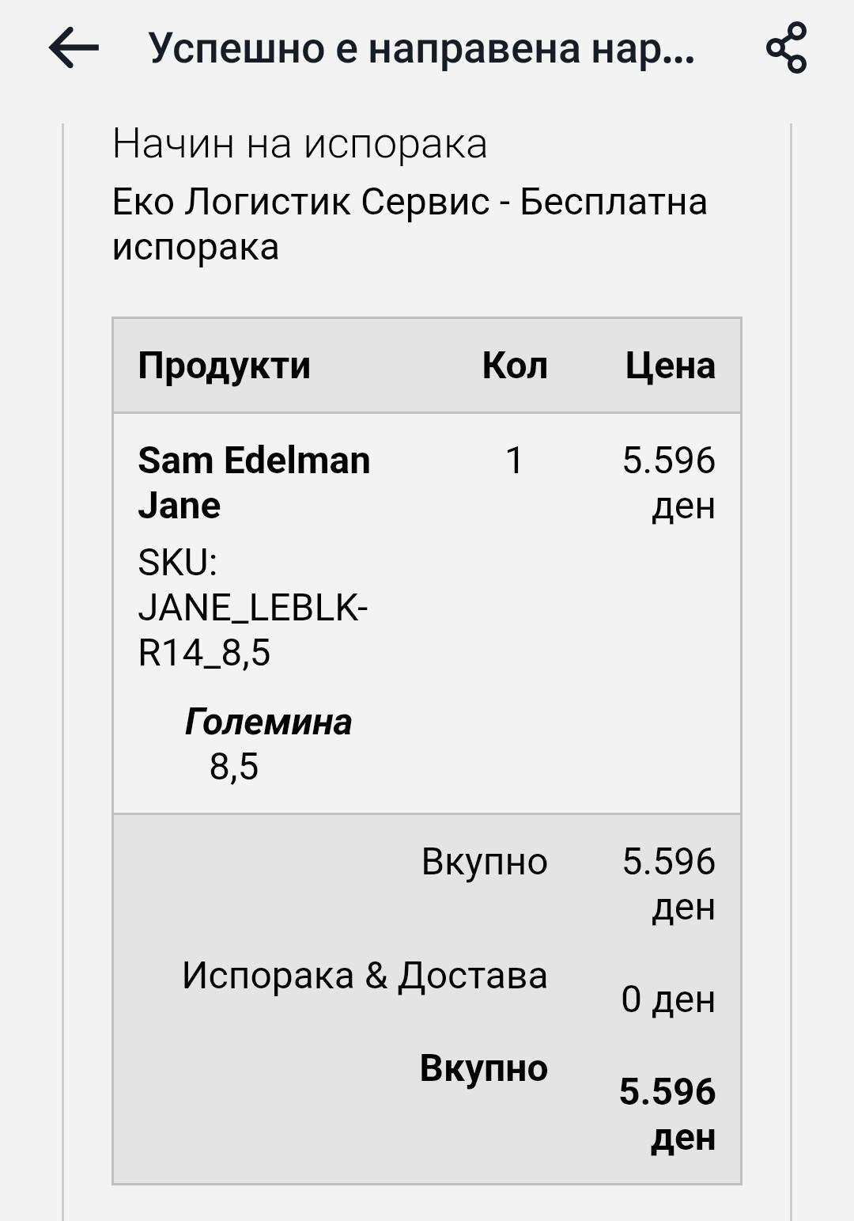Tap the back arrow icon
This screenshot has width=854, height=1221.
tap(74, 47)
